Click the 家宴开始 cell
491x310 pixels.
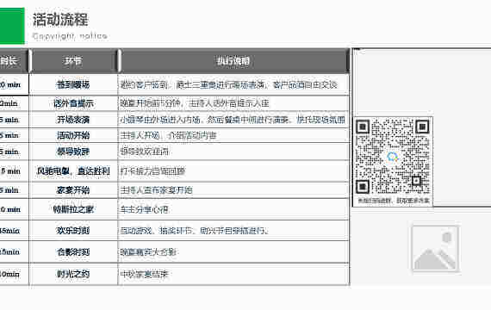click(x=73, y=190)
